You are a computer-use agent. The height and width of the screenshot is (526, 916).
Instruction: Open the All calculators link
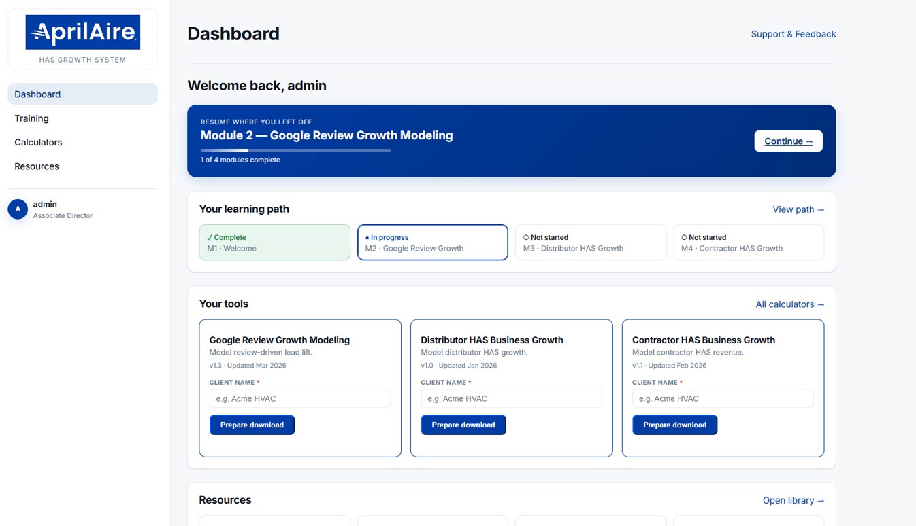(x=790, y=304)
